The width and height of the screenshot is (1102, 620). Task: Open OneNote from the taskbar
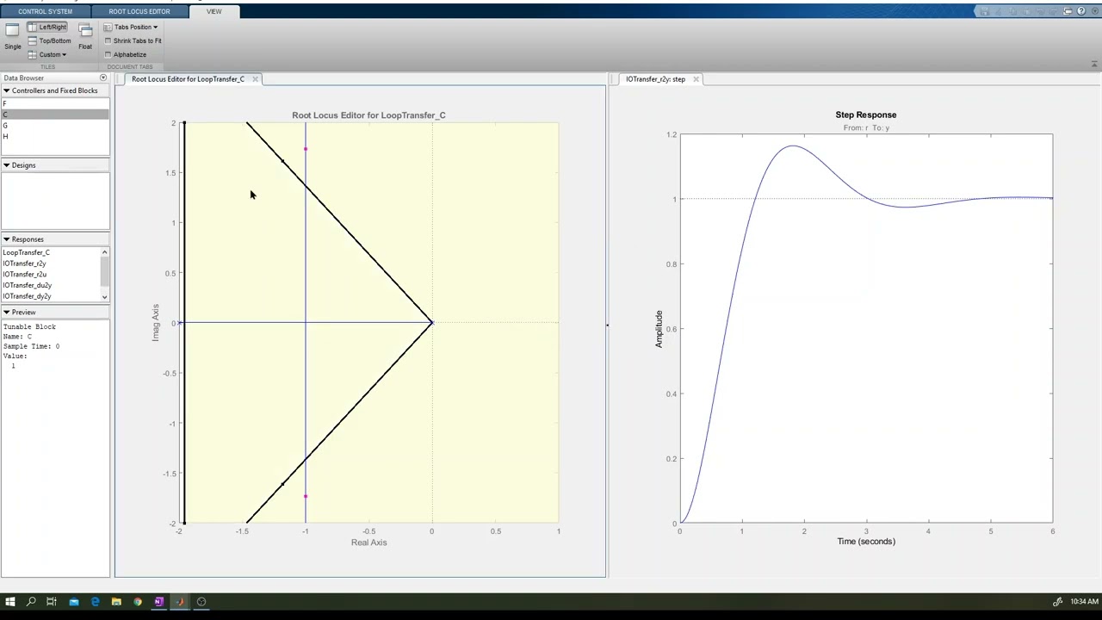pyautogui.click(x=158, y=602)
